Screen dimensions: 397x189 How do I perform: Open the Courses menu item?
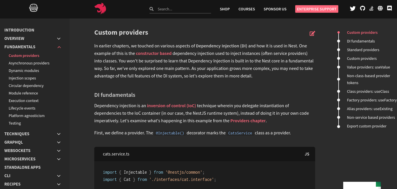(x=247, y=9)
